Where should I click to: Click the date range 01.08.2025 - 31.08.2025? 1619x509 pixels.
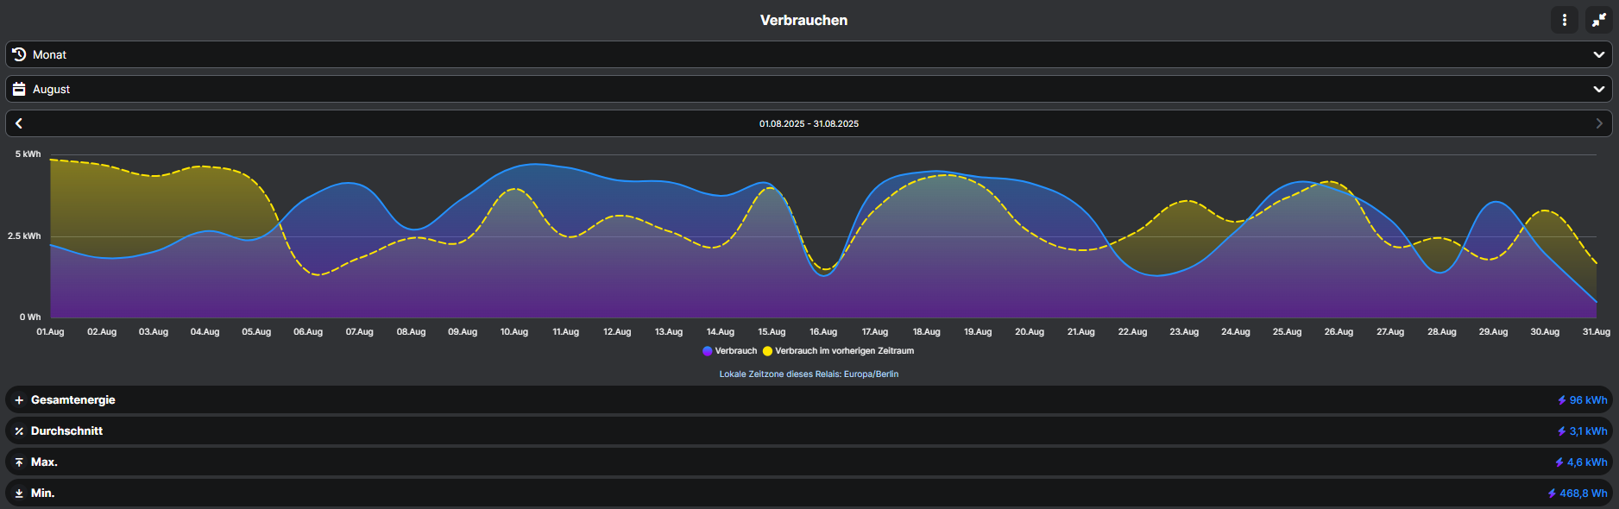(x=809, y=123)
